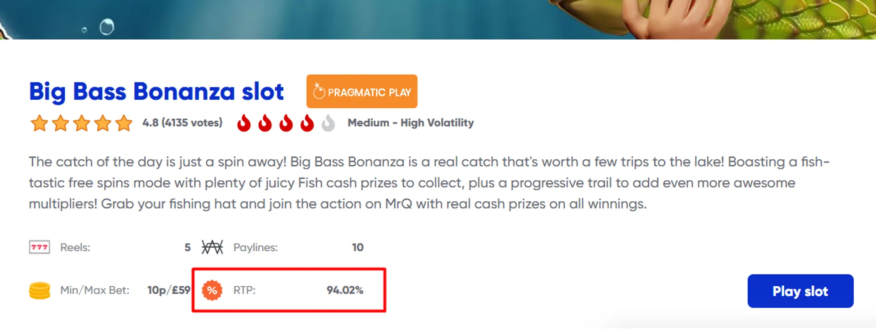This screenshot has width=876, height=330.
Task: Select the crossed-lines paylines icon
Action: (x=213, y=247)
